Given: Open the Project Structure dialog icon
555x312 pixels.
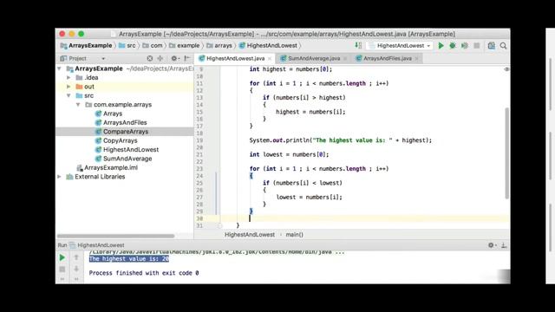Looking at the screenshot, I should coord(492,46).
